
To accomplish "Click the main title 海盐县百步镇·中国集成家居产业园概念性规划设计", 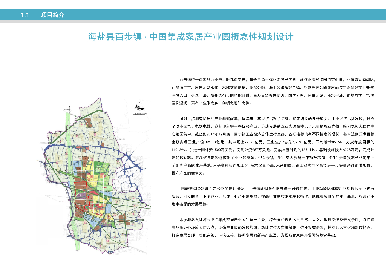I will (190, 37).
